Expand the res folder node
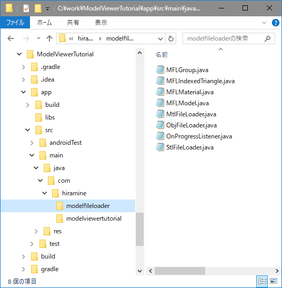Screen dimensions: 282x288 coord(36,231)
